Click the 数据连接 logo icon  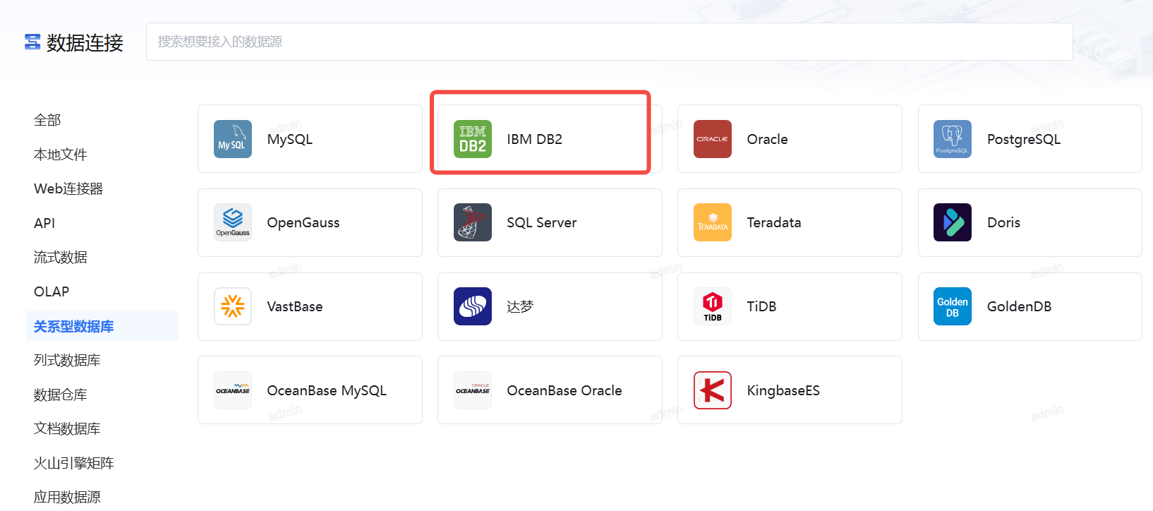[x=32, y=42]
